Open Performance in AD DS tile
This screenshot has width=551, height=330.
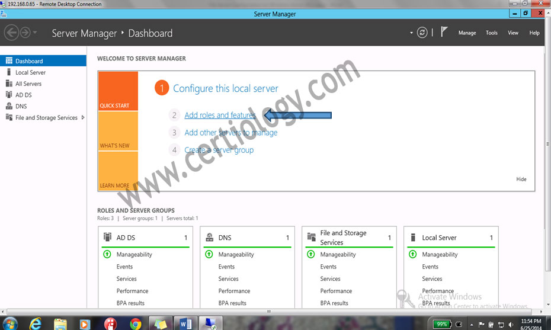133,291
